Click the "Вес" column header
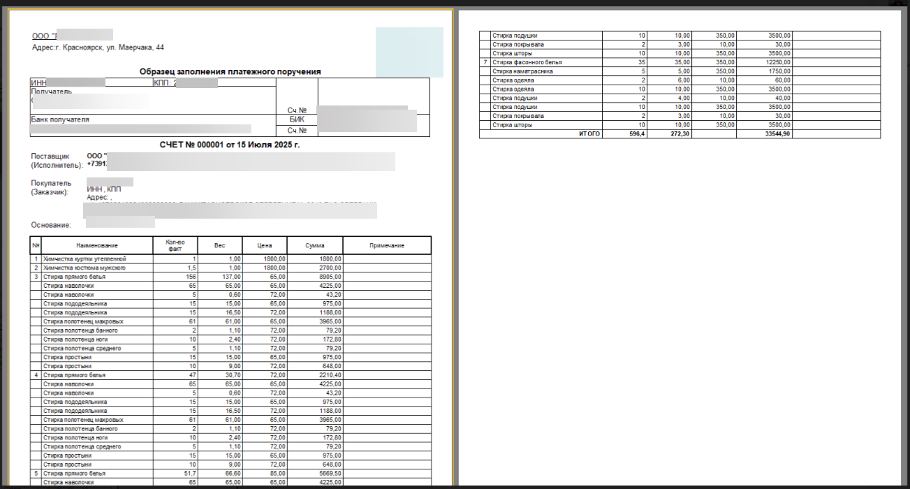 pyautogui.click(x=219, y=245)
